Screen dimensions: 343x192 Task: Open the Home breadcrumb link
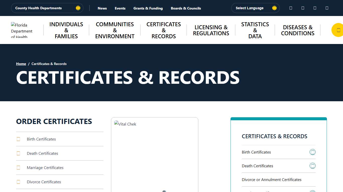21,64
